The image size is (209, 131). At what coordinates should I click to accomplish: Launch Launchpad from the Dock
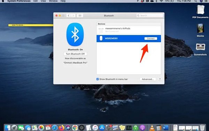[14, 128]
